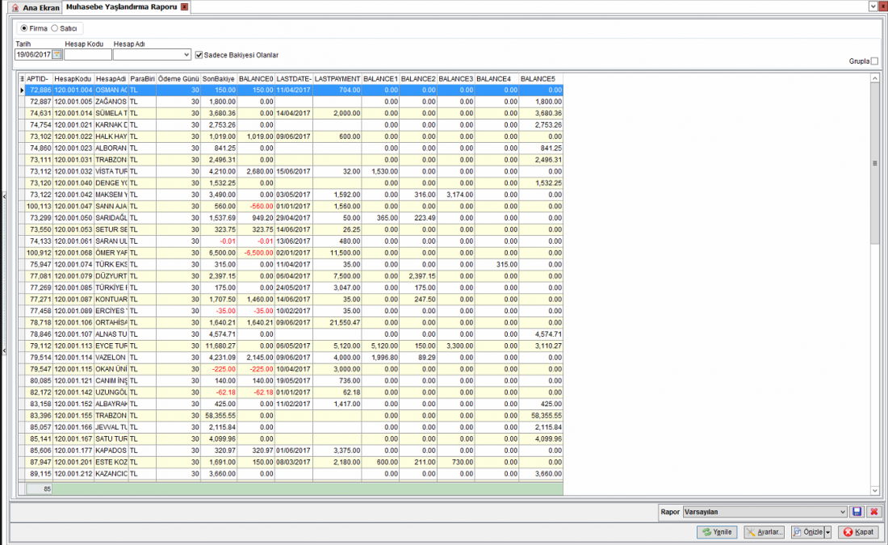Close the Muhasebe Yaşlandırma Raporu tab
This screenshot has width=888, height=545.
184,6
